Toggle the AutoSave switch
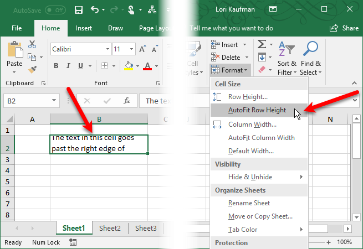The width and height of the screenshot is (363, 249). [55, 10]
